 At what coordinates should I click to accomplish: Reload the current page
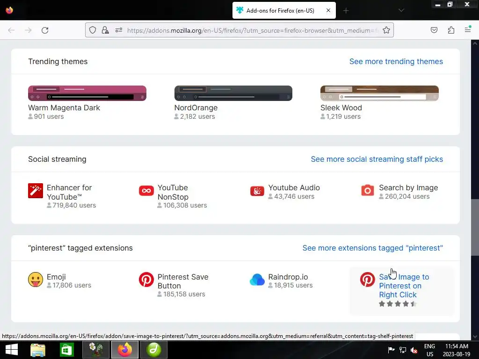tap(45, 30)
